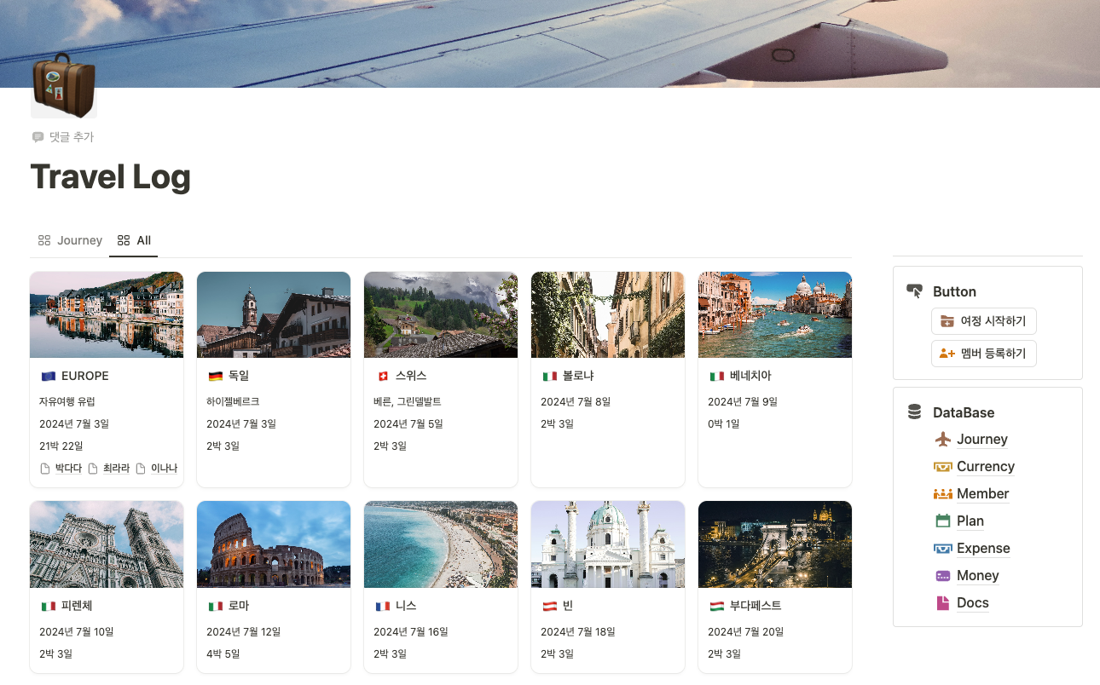Open the Money database link
This screenshot has height=685, width=1100.
click(978, 576)
